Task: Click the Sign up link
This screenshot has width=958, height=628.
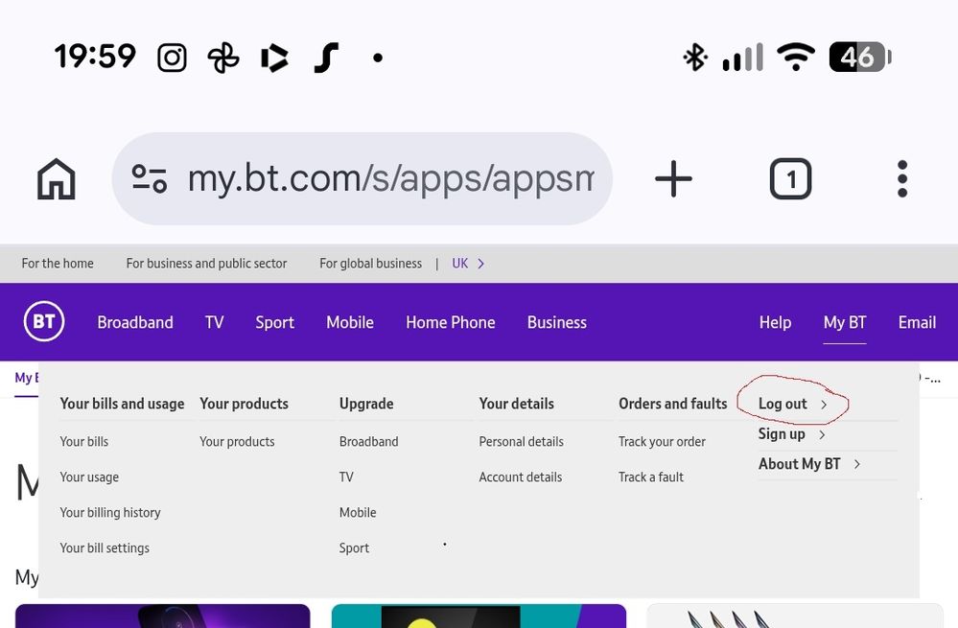Action: coord(782,434)
